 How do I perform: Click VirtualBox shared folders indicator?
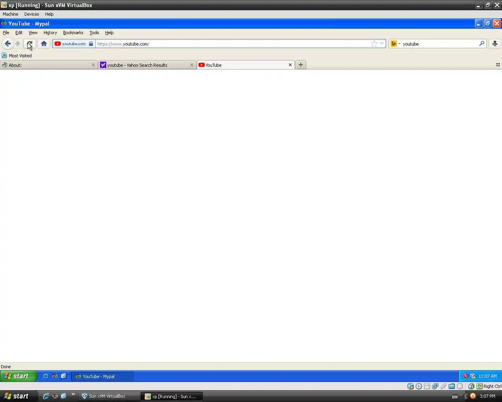pyautogui.click(x=452, y=386)
